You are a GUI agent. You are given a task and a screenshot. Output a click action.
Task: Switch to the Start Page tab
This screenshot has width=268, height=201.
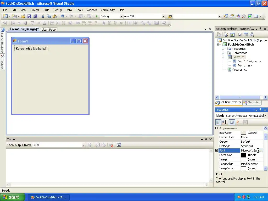point(49,30)
